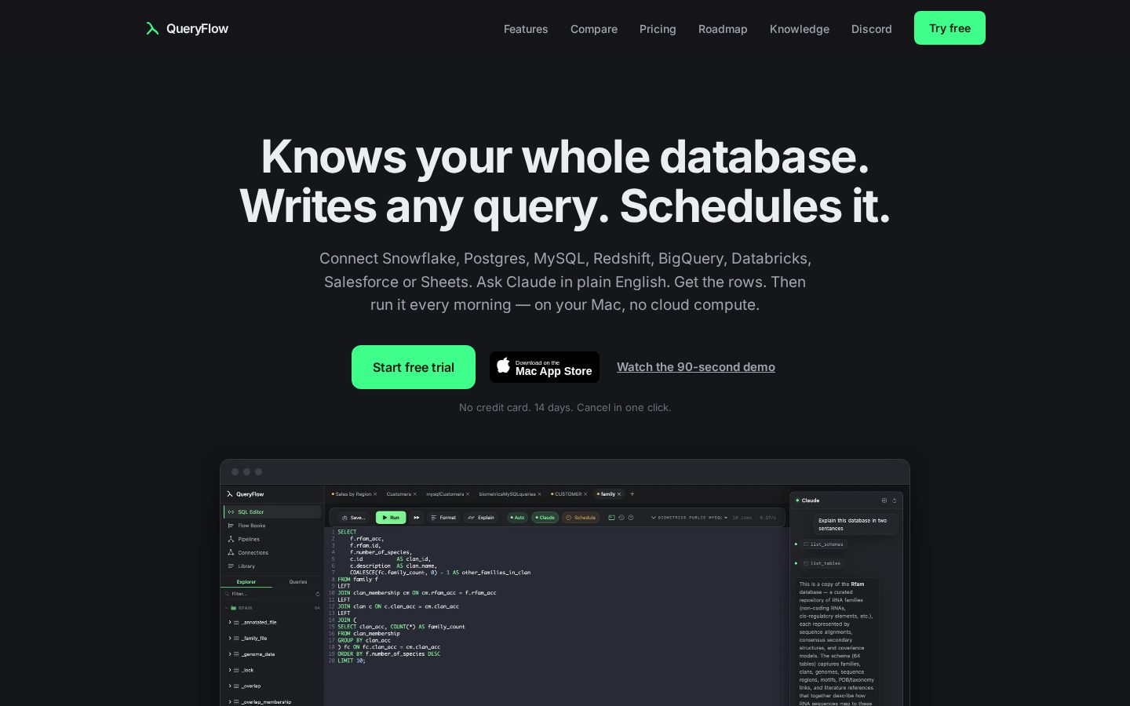
Task: Run the query with the Run button
Action: (x=391, y=518)
